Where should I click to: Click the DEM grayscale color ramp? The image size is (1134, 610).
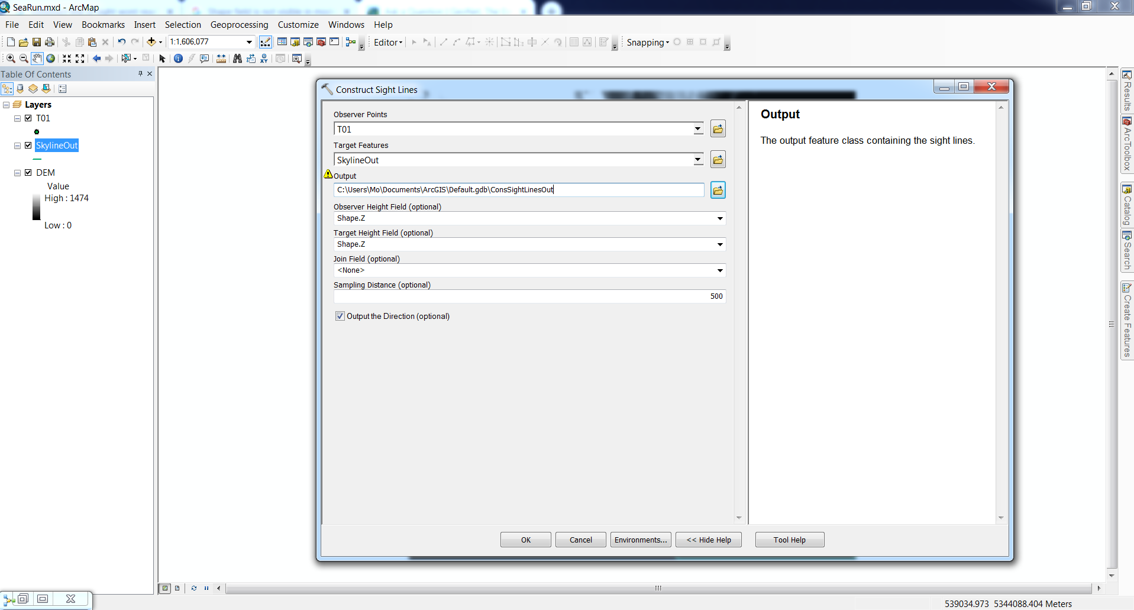pos(37,207)
